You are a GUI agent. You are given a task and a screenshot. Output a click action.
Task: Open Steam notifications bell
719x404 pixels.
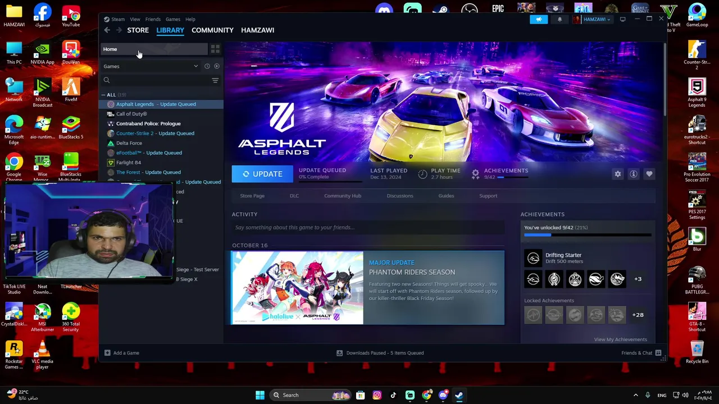coord(559,20)
